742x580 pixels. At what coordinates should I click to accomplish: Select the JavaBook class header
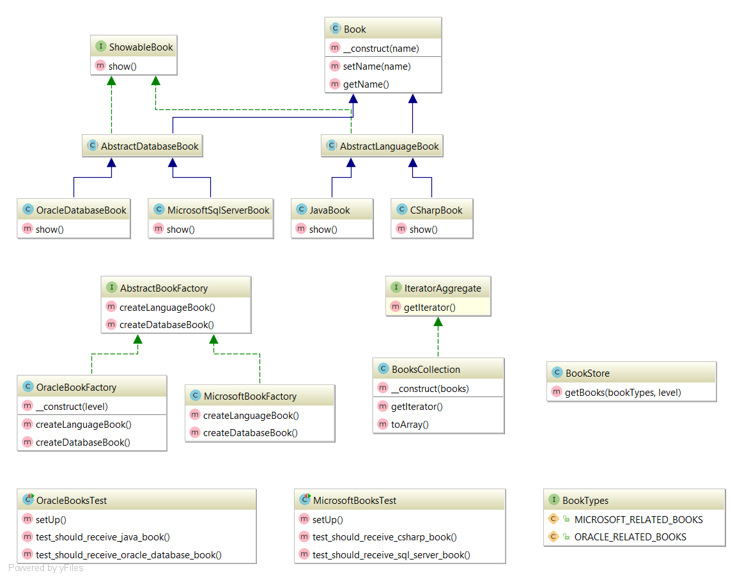332,209
